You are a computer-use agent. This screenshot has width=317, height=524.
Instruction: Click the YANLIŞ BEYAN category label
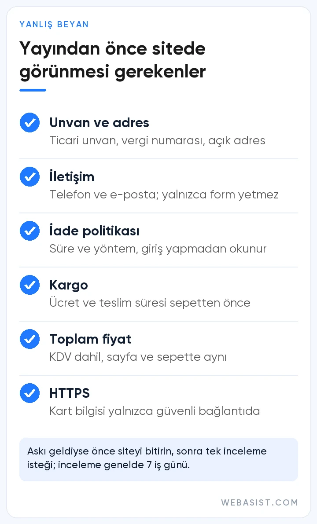54,25
